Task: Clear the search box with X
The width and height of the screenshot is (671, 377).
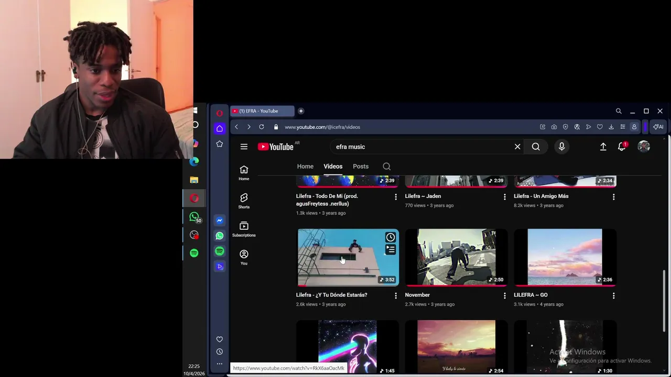Action: 517,147
